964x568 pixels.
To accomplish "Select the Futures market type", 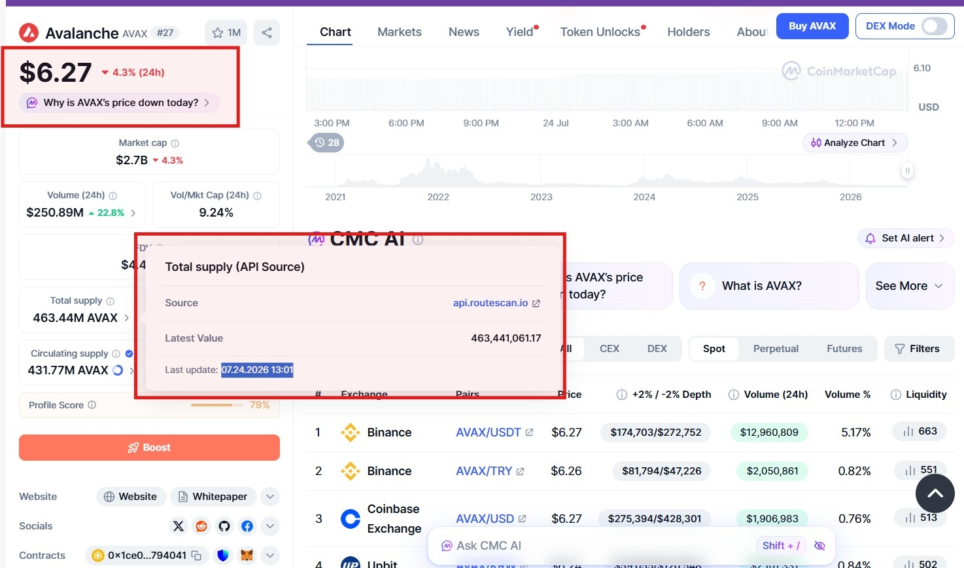I will click(844, 349).
